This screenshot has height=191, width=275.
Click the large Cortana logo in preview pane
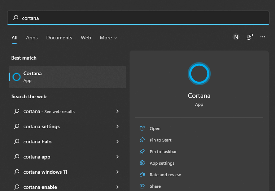pyautogui.click(x=199, y=74)
